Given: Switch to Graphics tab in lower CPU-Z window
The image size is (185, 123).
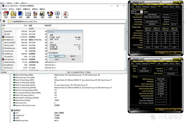Looking at the screenshot, I should click(165, 64).
